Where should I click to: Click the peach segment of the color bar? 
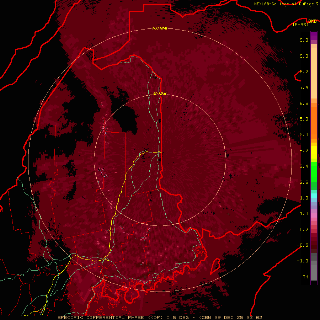pos(314,74)
